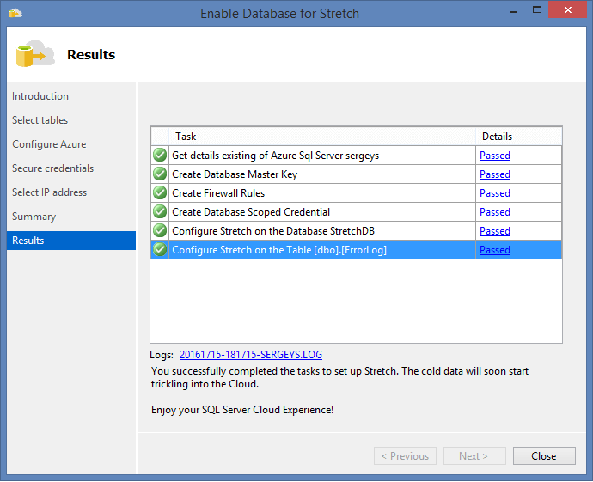Click the Stretch database icon beside Results heading
The image size is (593, 482).
point(35,54)
